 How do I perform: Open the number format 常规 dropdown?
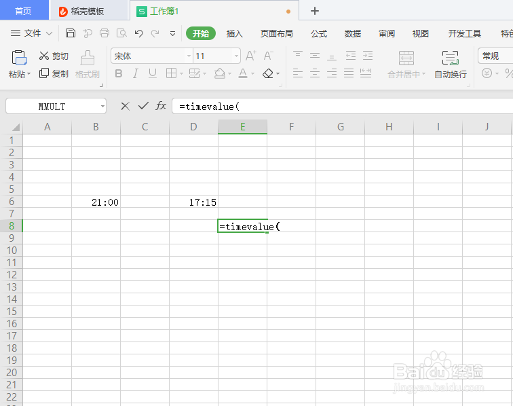495,56
